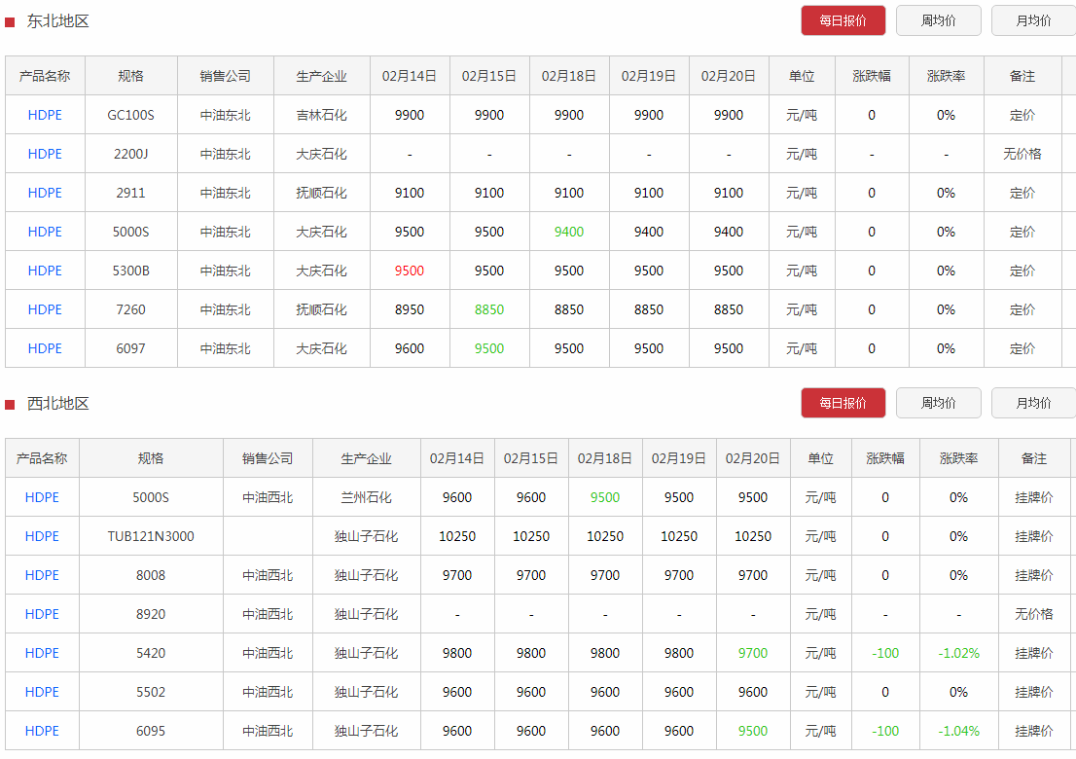
Task: Open HDPE link in 5502 row
Action: (x=42, y=692)
